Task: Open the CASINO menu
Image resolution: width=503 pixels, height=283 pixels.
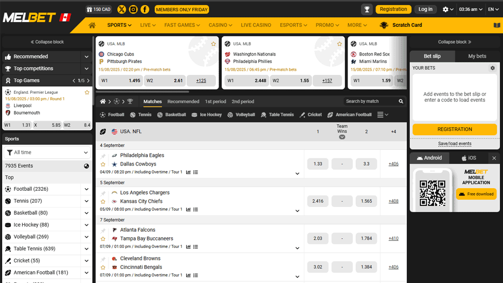Action: click(220, 25)
